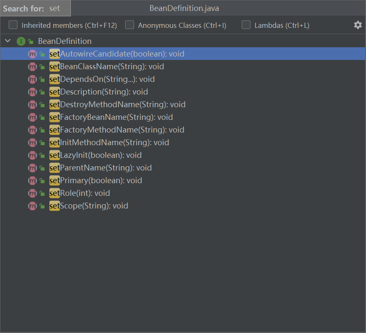Open the settings gear icon
This screenshot has height=333, width=366.
pos(358,25)
